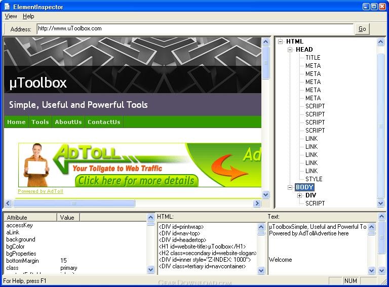Click the tree pane vertical scrollbar thumb
The width and height of the screenshot is (389, 287).
(381, 126)
